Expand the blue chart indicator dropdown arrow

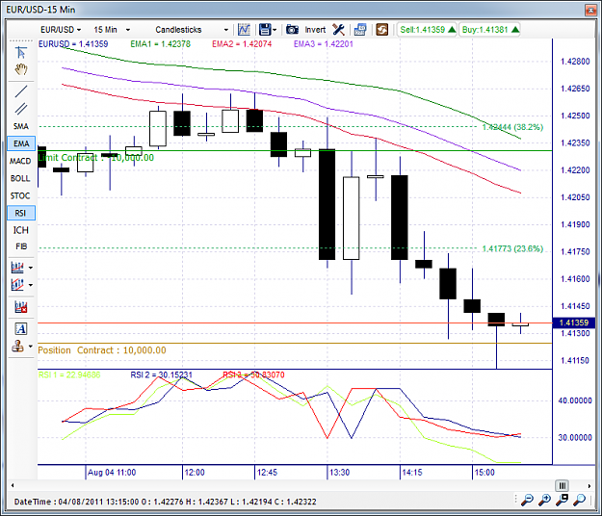[x=31, y=268]
